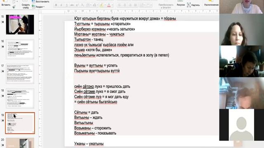Click Восстановить in the ribbon

[40, 2]
